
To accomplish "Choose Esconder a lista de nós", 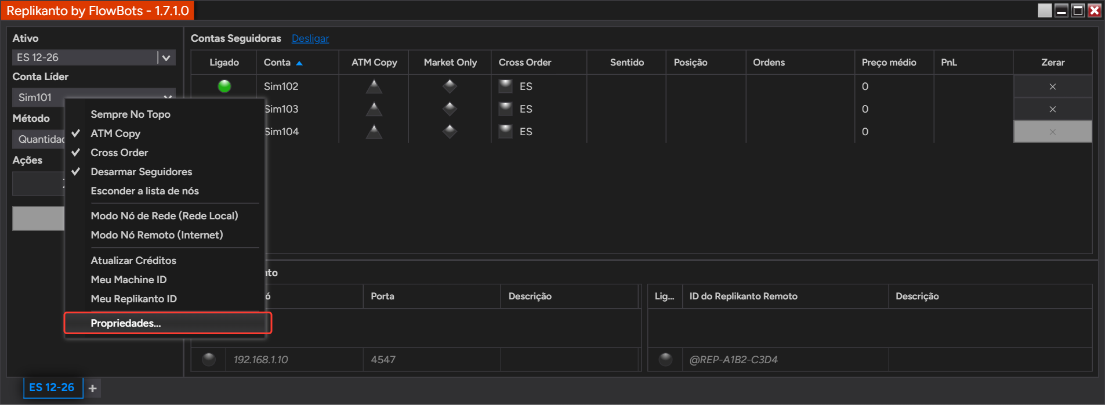I will tap(165, 191).
